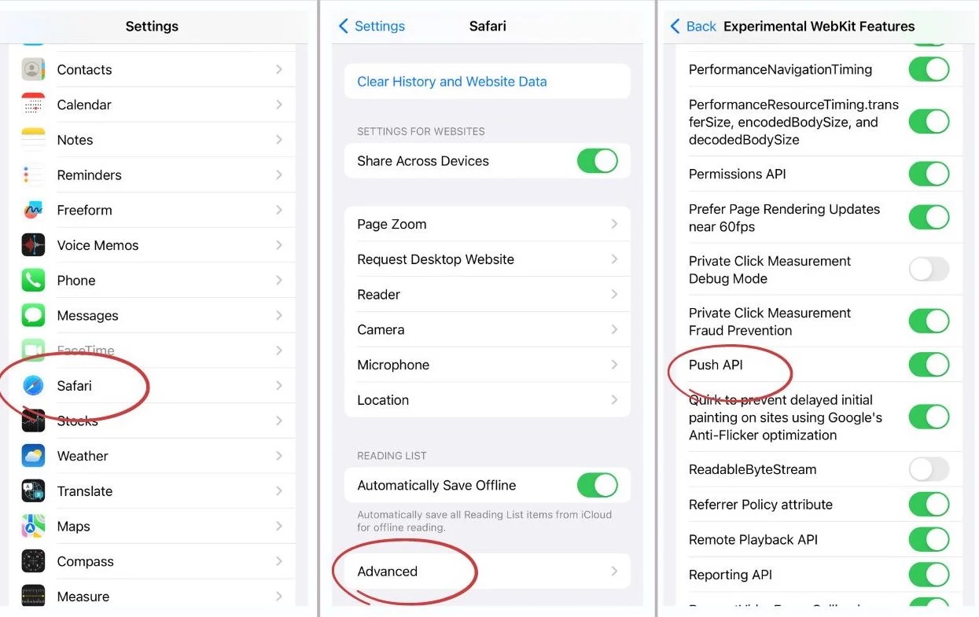979x617 pixels.
Task: Click the Experimental WebKit Features title
Action: [x=819, y=26]
